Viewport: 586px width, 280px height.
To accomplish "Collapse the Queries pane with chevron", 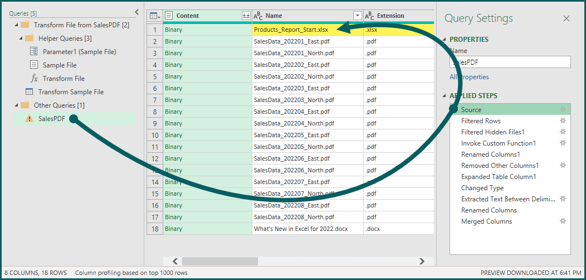I will click(137, 12).
